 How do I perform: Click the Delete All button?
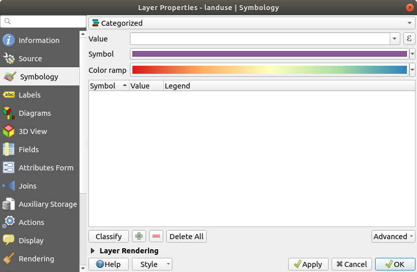tap(187, 236)
